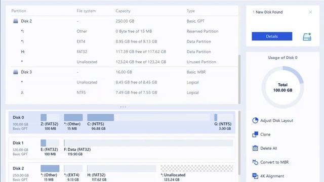Click the Delete All trash icon
The width and height of the screenshot is (324, 182).
coord(255,148)
